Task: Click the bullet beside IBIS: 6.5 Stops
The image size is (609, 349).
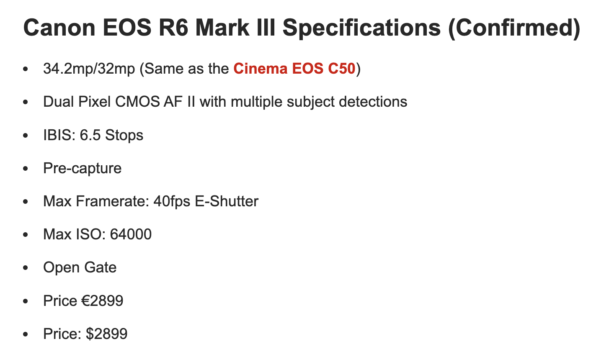Action: [26, 136]
